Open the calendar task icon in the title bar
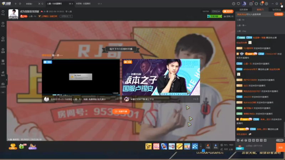Viewport: 285px width, 160px height. [x=251, y=4]
